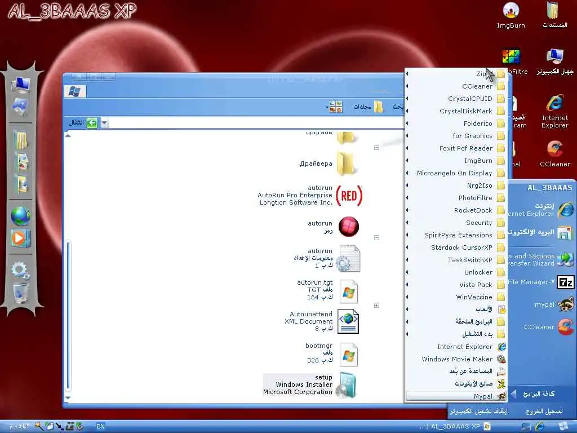Launch Internet Explorer from the desktop icon
This screenshot has width=577, height=433.
(554, 111)
